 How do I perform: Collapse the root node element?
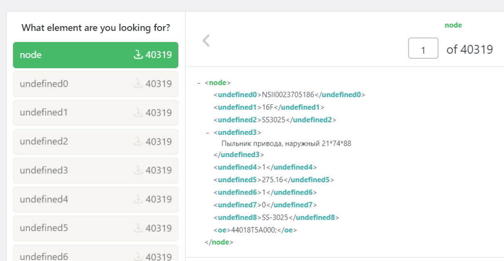pyautogui.click(x=199, y=83)
